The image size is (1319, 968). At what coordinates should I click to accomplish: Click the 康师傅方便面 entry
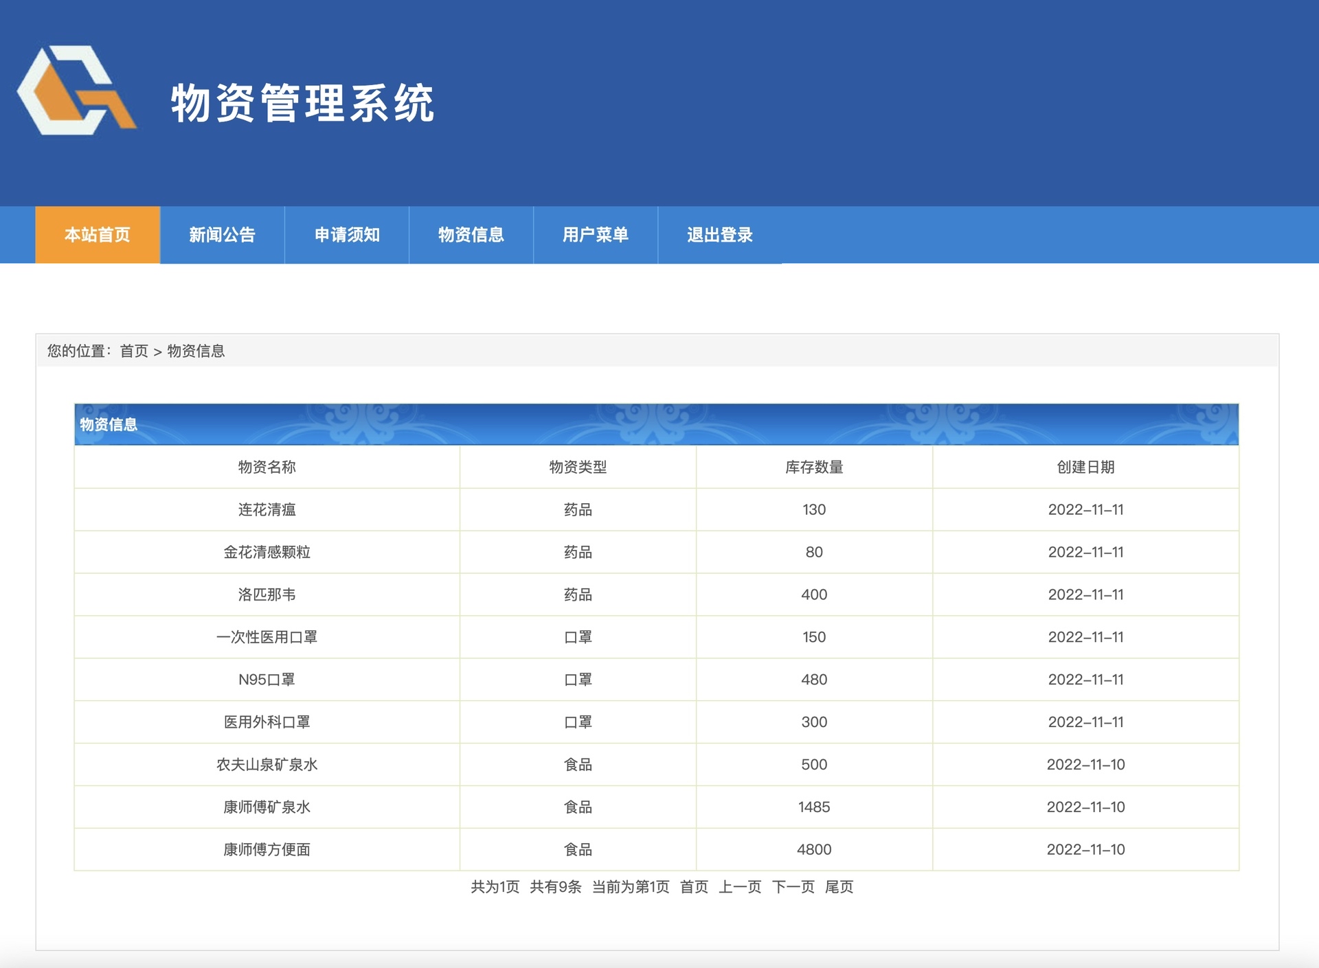point(268,850)
